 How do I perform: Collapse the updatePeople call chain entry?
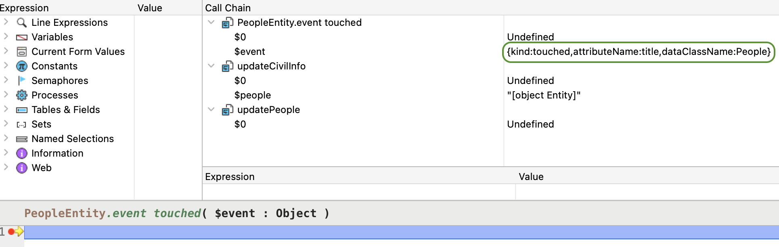click(x=211, y=109)
